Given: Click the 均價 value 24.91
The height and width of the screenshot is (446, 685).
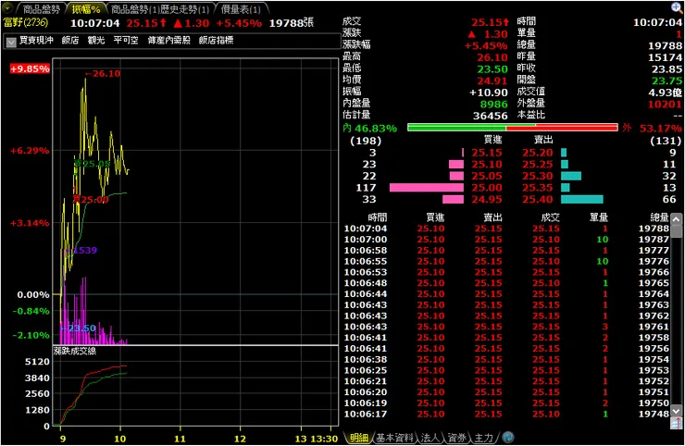Looking at the screenshot, I should (492, 81).
